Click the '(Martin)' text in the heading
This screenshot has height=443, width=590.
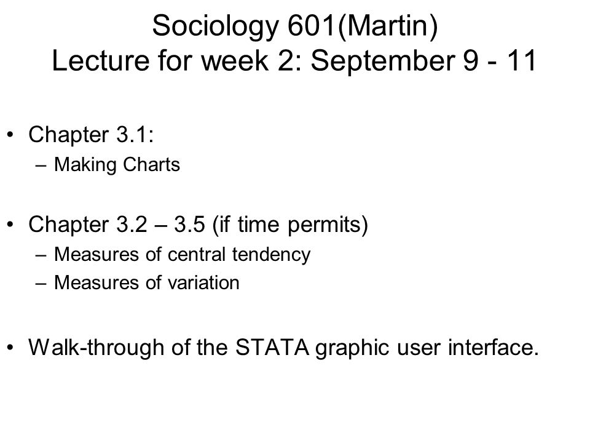[388, 26]
